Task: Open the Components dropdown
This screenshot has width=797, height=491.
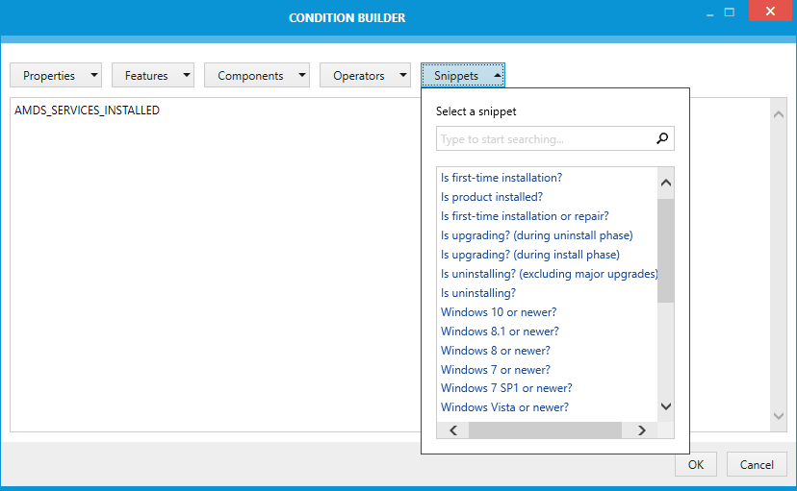Action: tap(257, 76)
